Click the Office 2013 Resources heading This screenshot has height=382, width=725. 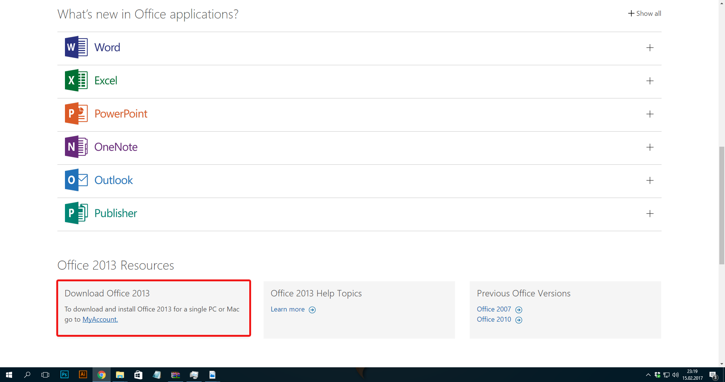[116, 265]
